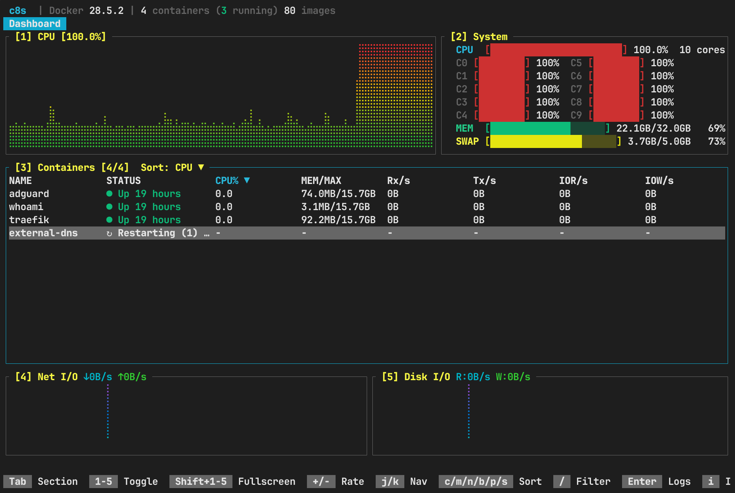The height and width of the screenshot is (493, 735).
Task: Adjust refresh rate via +/- hint
Action: [x=321, y=482]
